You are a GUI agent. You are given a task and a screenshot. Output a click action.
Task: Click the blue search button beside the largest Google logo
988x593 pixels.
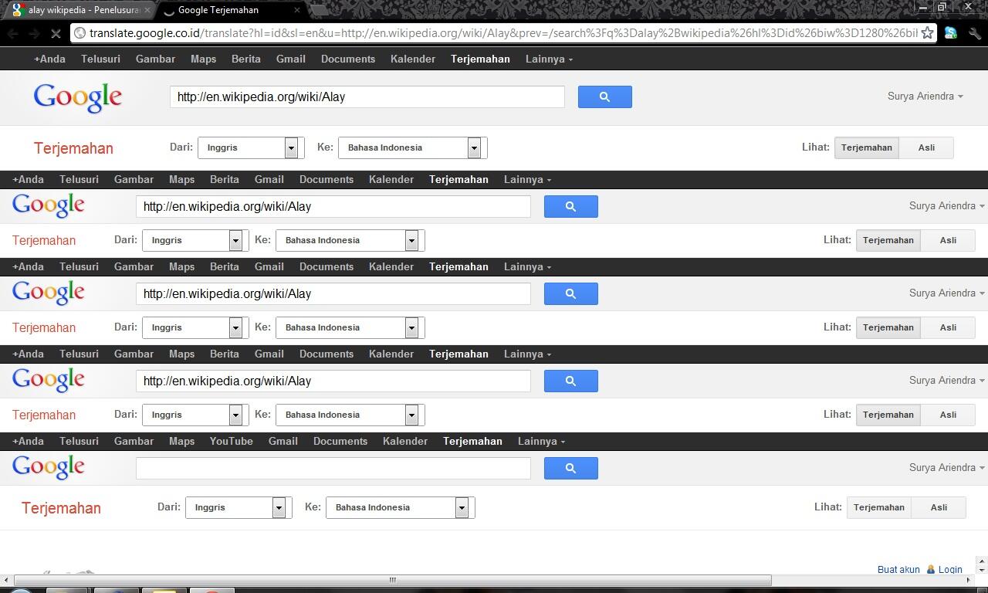[x=605, y=97]
